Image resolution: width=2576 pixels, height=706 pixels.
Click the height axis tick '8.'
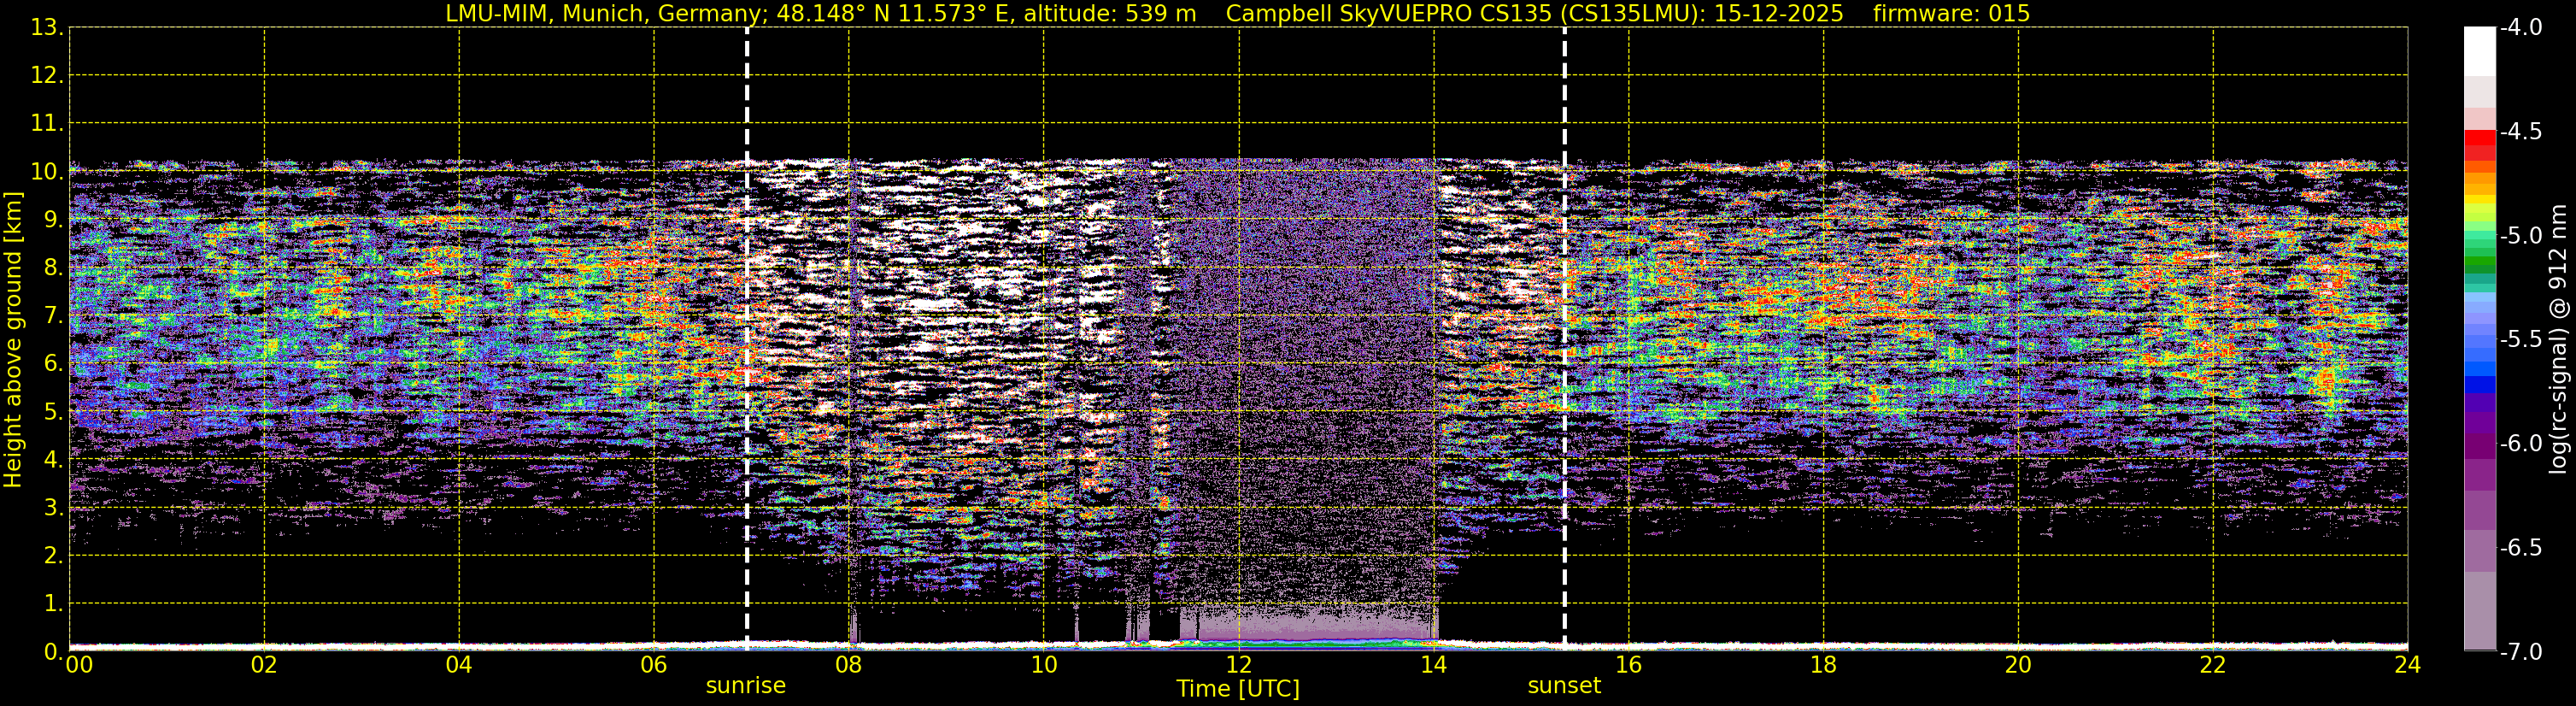tap(54, 268)
